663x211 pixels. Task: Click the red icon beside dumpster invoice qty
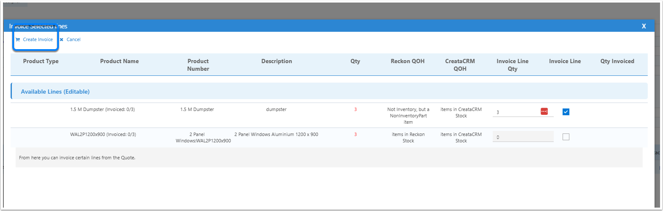(544, 111)
